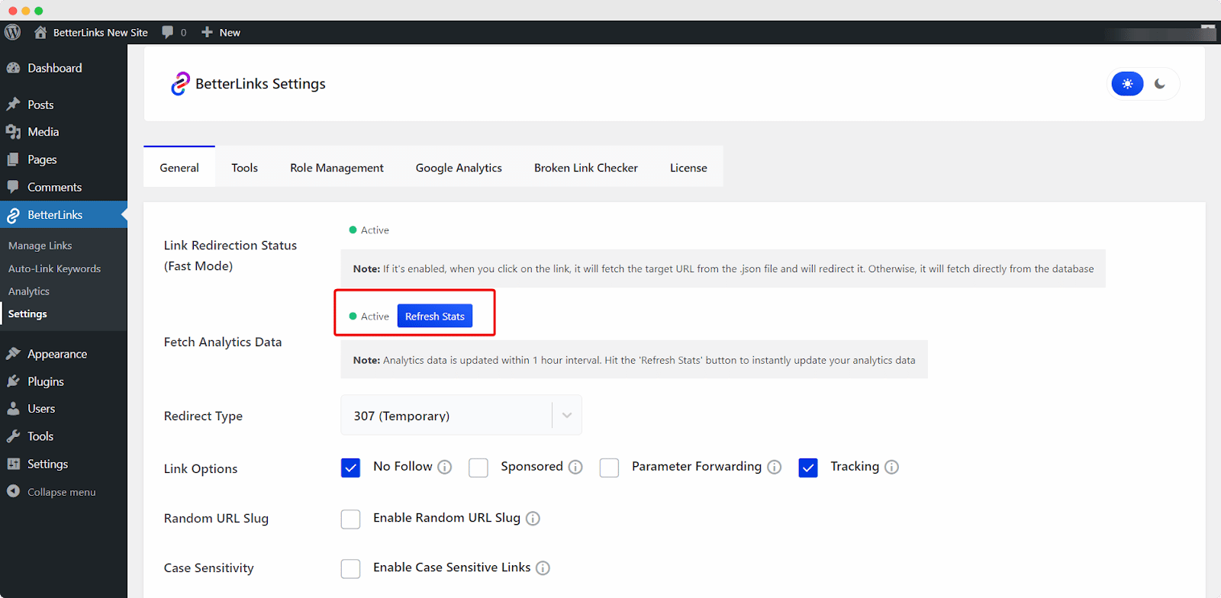
Task: Open the comments bubble icon in admin bar
Action: pos(168,32)
